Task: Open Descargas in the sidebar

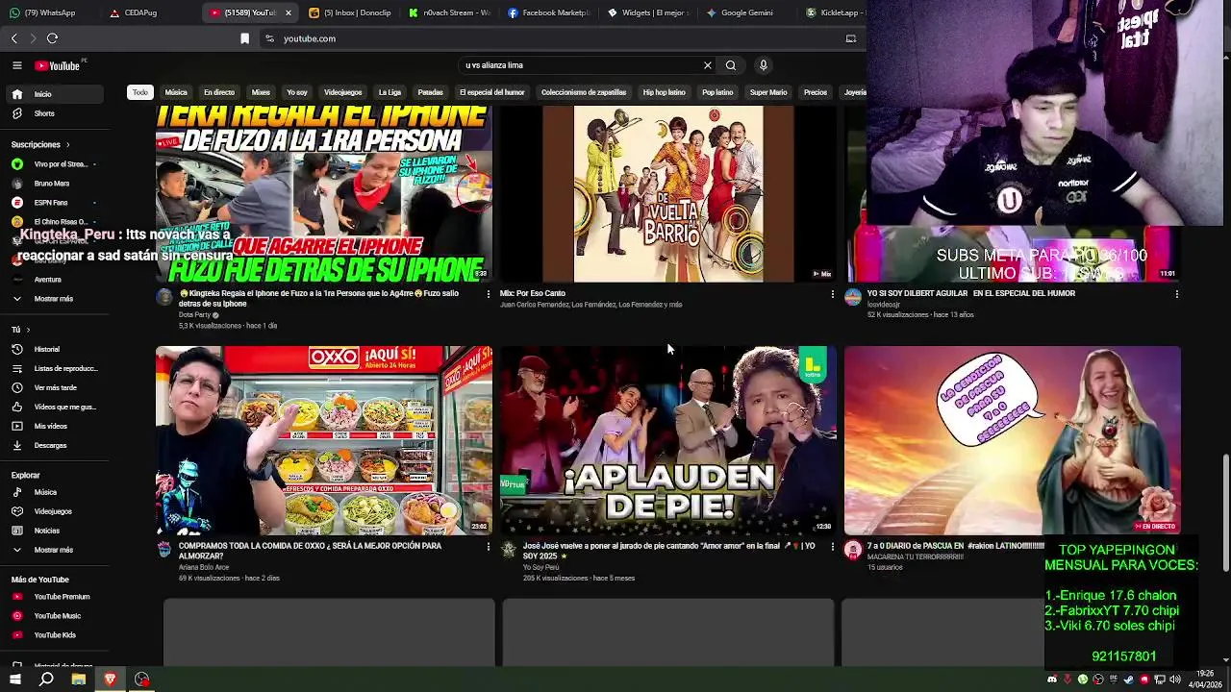Action: 55,445
